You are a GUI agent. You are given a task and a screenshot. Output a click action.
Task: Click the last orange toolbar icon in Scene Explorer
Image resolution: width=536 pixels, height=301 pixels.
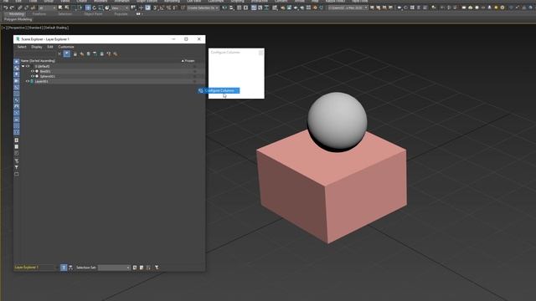pos(116,54)
